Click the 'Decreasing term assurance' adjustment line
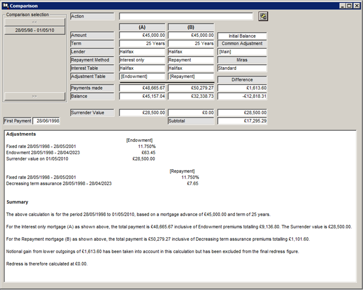 click(x=102, y=184)
